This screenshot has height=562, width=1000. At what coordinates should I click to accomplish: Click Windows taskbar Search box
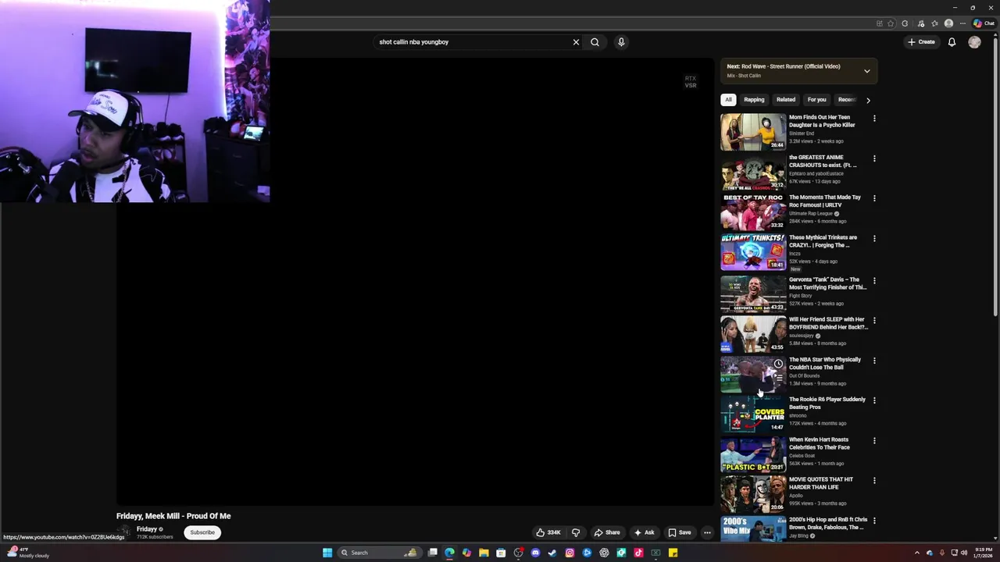coord(379,553)
